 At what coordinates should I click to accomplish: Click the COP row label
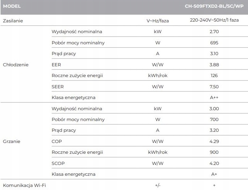(x=56, y=141)
